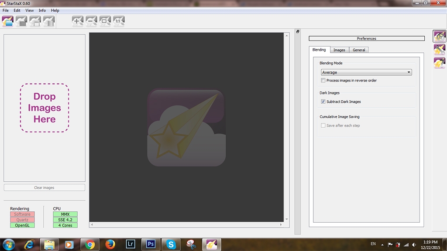Open the Edit menu

point(17,10)
